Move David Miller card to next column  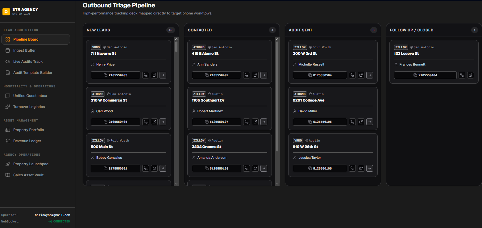[370, 122]
